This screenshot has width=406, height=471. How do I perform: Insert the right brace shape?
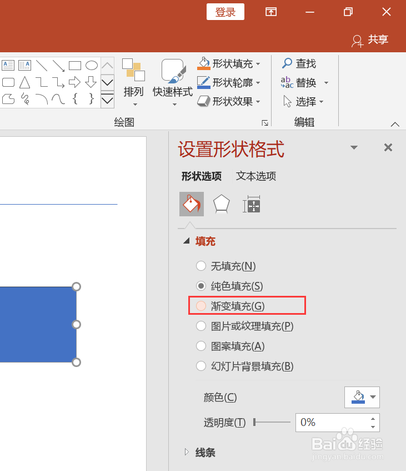[92, 98]
